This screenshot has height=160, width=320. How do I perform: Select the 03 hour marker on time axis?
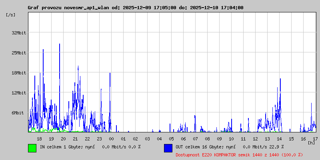point(147,139)
